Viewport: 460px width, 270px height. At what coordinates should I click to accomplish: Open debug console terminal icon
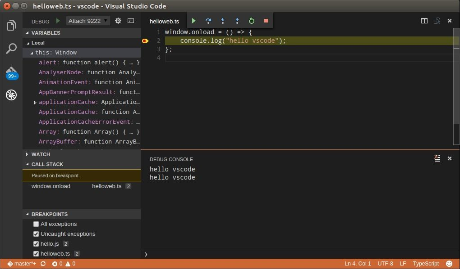[x=131, y=21]
